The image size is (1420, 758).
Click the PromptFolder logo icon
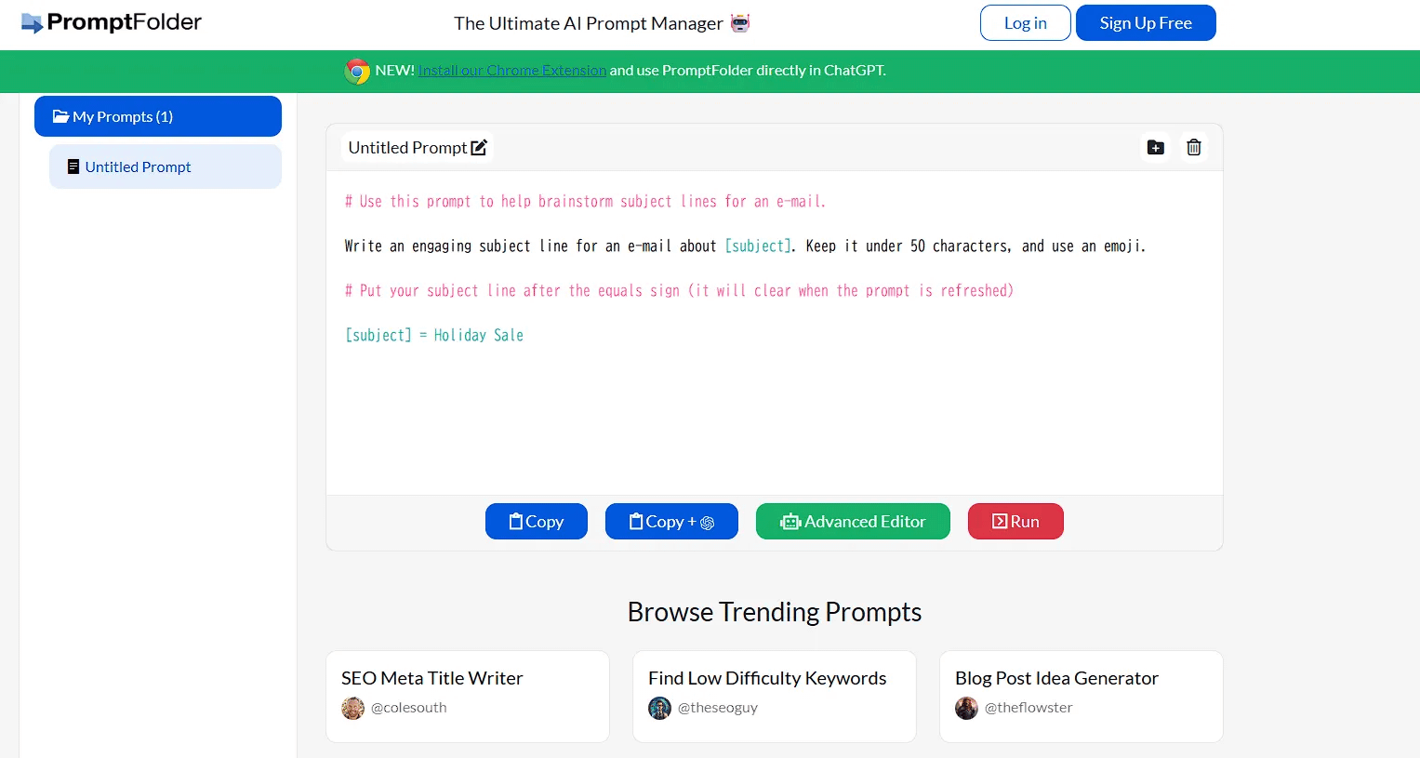click(32, 23)
